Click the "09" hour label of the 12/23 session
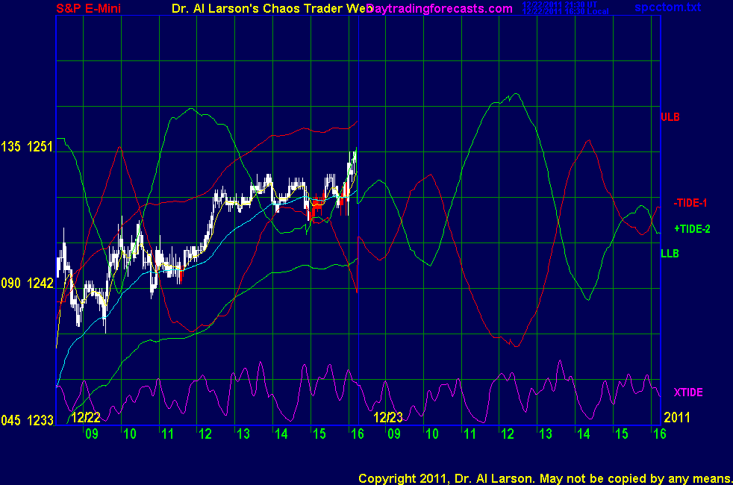The image size is (733, 485). [394, 434]
